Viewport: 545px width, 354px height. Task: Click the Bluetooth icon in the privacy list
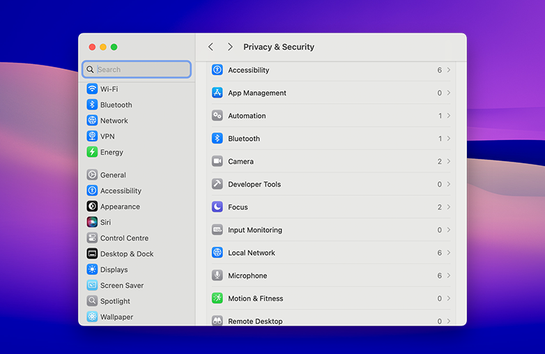[x=217, y=138]
